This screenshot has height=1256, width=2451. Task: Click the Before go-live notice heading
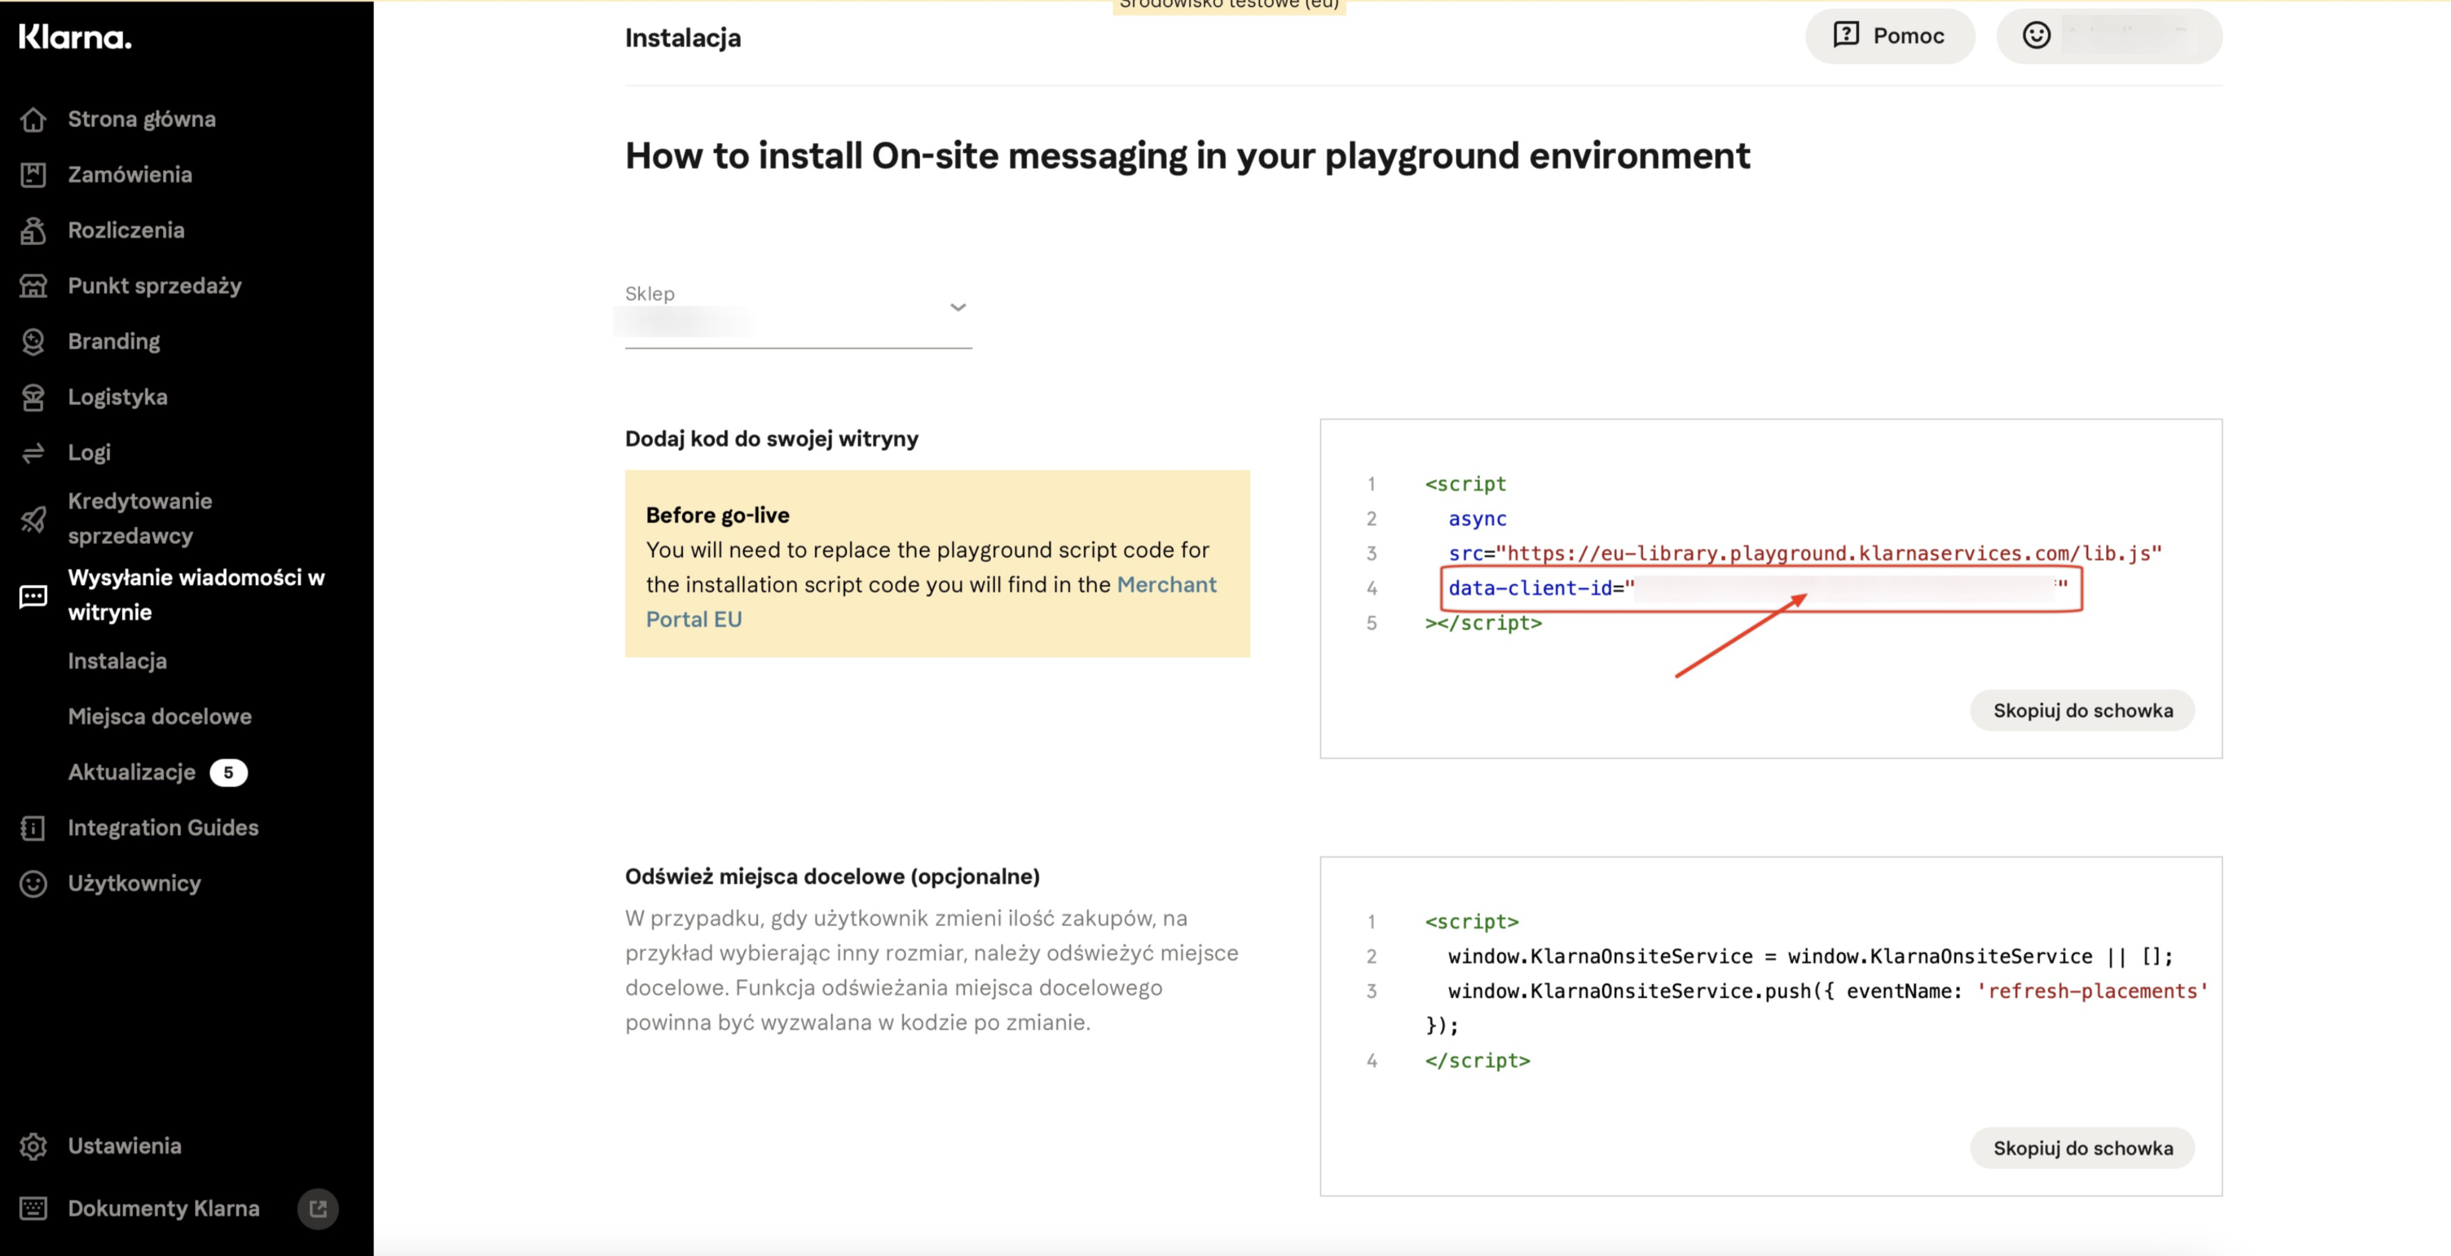(x=717, y=515)
